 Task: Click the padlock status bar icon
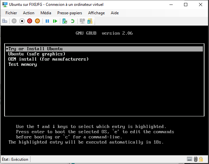(x=201, y=159)
